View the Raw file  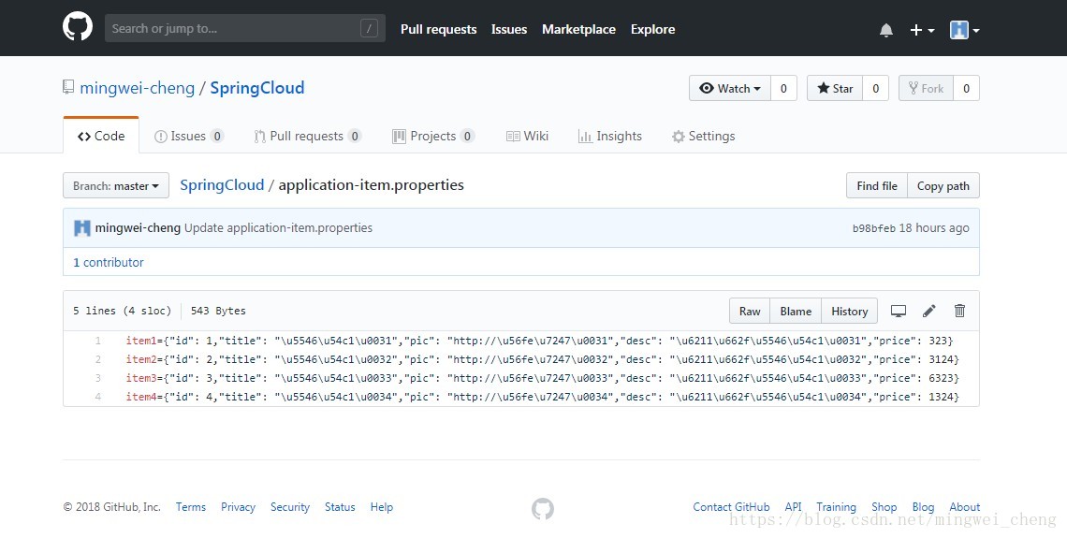pos(750,311)
